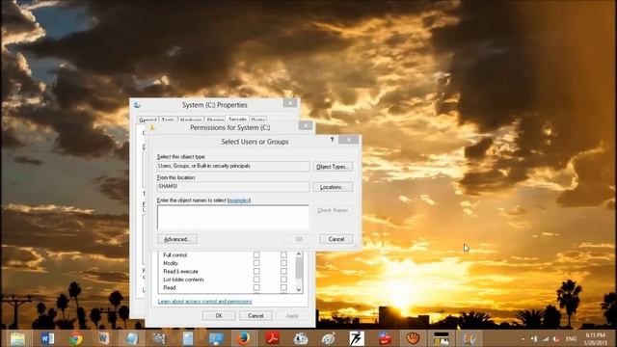Click OK in Permissions for System (C:)

coord(219,315)
